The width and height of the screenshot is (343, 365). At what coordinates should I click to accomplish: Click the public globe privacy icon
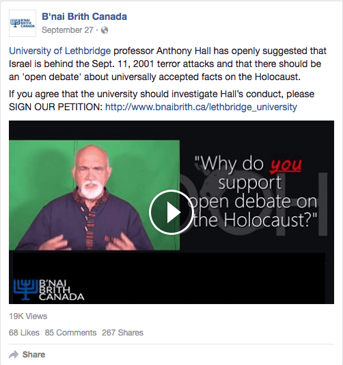[x=105, y=30]
